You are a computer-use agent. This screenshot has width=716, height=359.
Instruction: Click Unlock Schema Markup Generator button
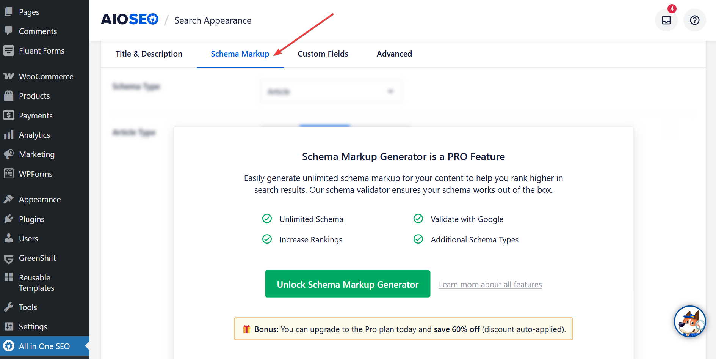click(348, 284)
